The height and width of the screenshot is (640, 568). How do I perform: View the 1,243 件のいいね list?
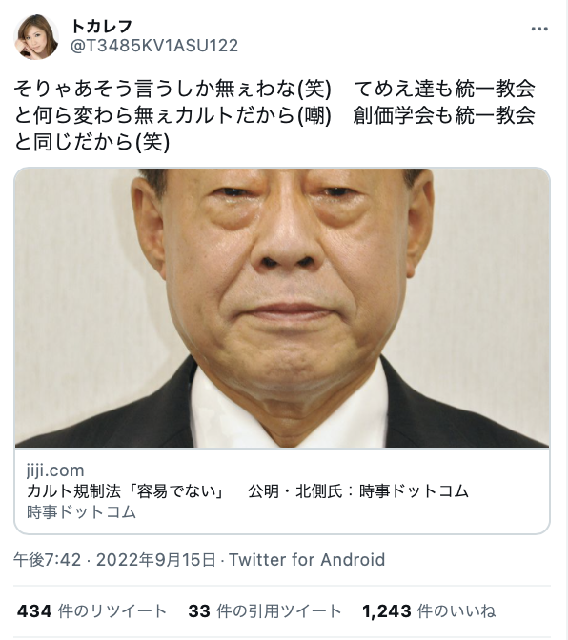429,611
